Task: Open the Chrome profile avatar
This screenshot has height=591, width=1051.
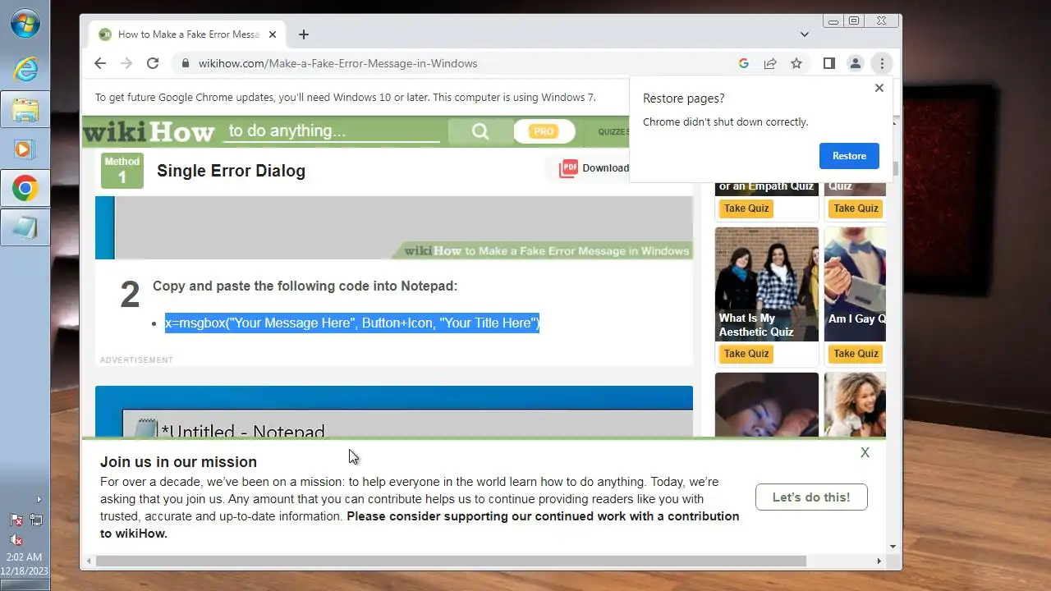Action: (856, 63)
